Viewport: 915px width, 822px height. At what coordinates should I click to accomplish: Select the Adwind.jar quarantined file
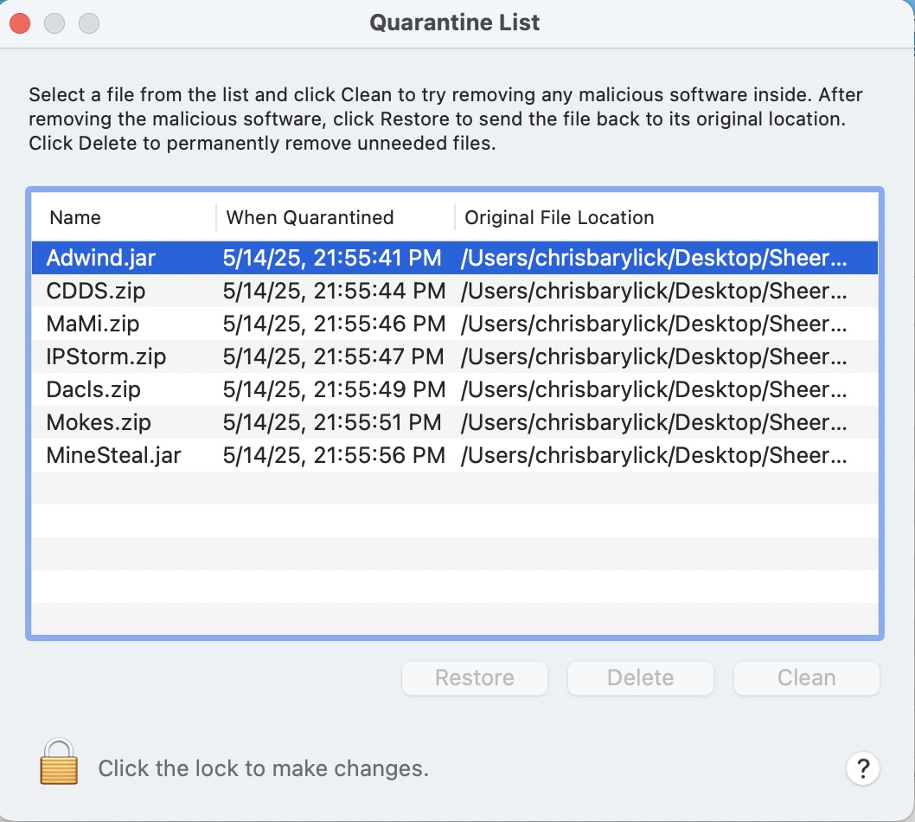(x=101, y=258)
